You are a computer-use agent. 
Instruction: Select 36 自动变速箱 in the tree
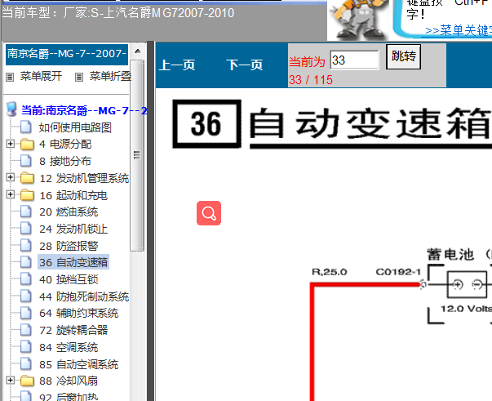pyautogui.click(x=73, y=262)
